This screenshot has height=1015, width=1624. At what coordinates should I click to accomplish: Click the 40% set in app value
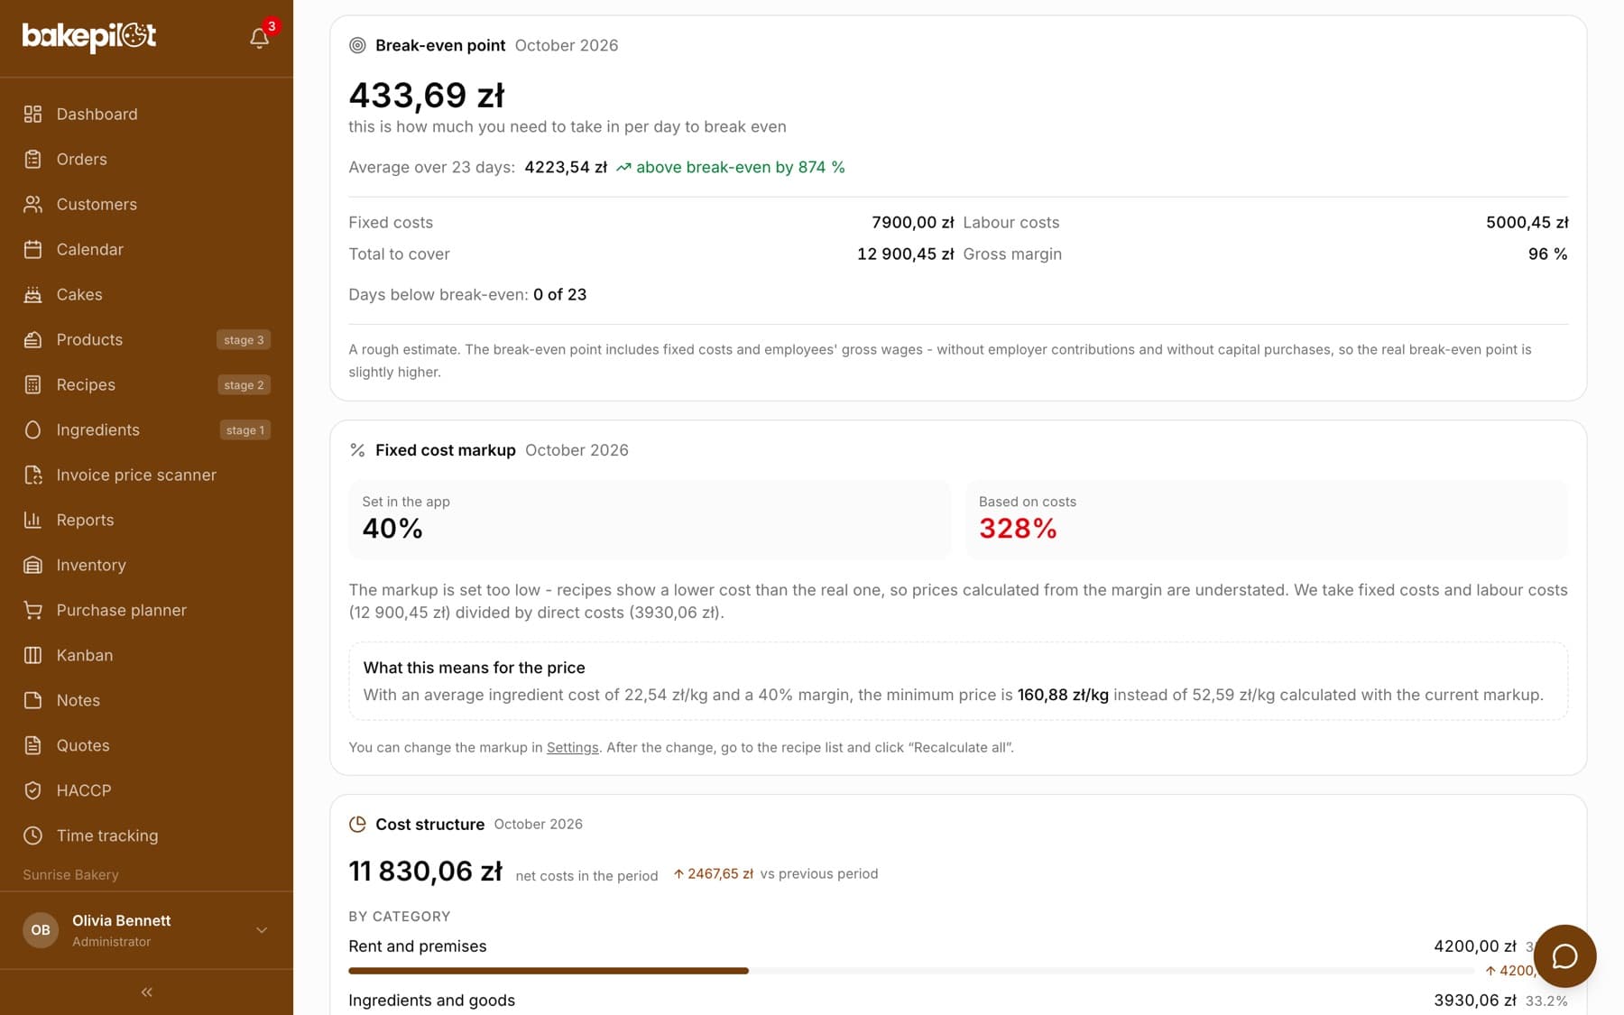click(392, 529)
